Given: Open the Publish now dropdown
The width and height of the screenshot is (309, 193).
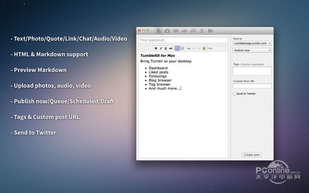Looking at the screenshot, I should (x=252, y=50).
